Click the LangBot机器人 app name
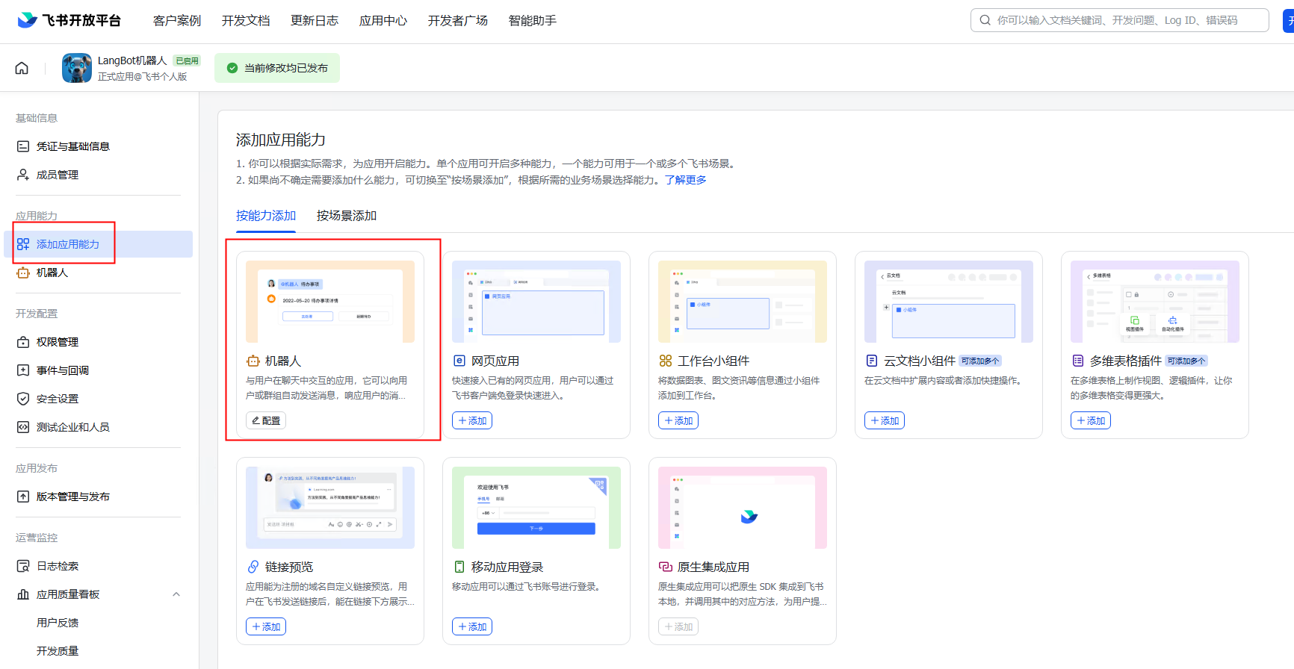The image size is (1294, 669). 132,60
